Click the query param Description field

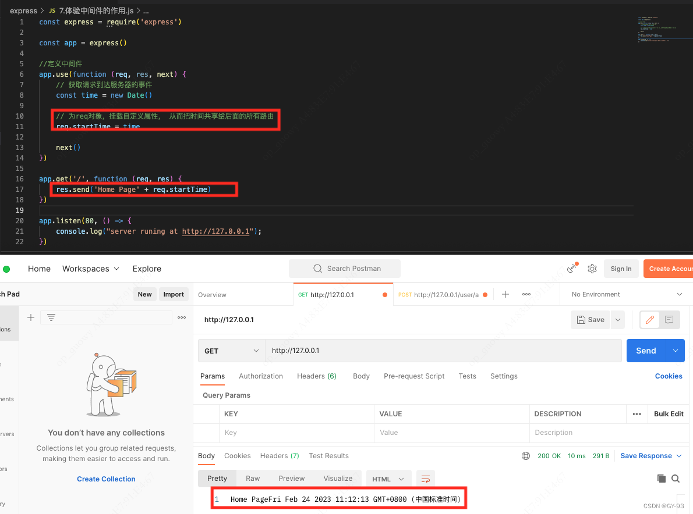(609, 433)
